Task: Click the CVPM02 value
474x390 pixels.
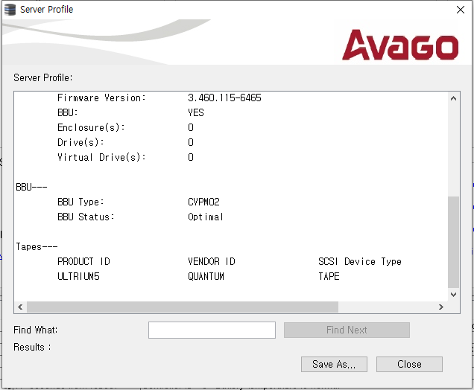Action: pos(203,202)
